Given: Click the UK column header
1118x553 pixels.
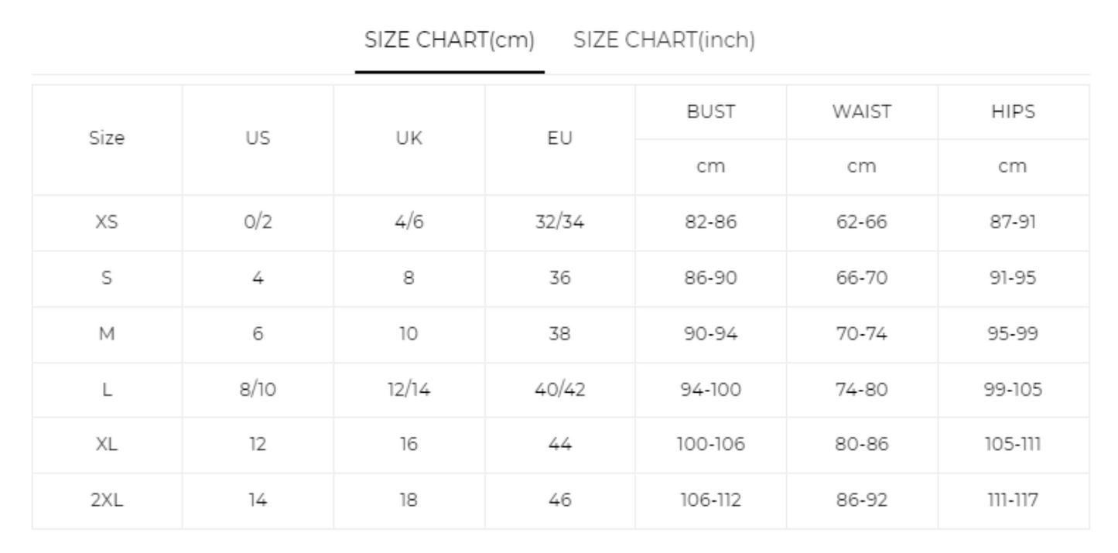Looking at the screenshot, I should tap(409, 139).
